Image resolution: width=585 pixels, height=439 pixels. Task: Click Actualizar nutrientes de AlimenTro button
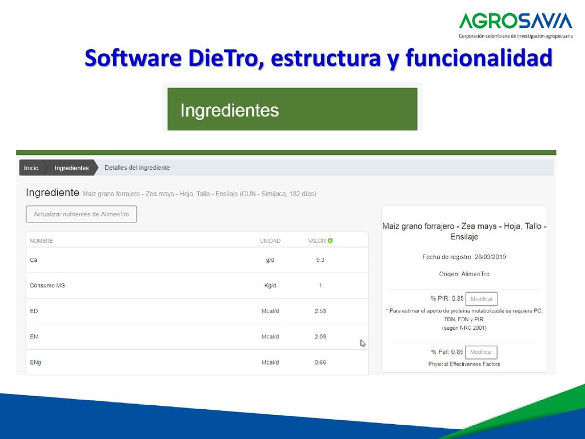coord(81,214)
